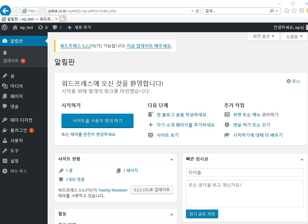Open the browser home icon
Image resolution: width=308 pixels, height=224 pixels.
287,11
